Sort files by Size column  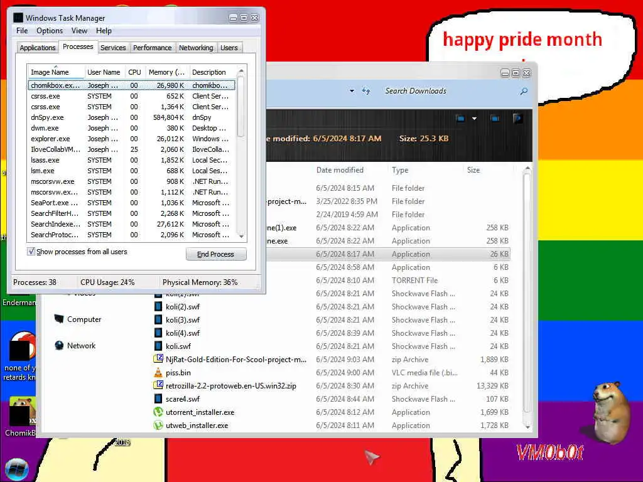[x=473, y=169]
